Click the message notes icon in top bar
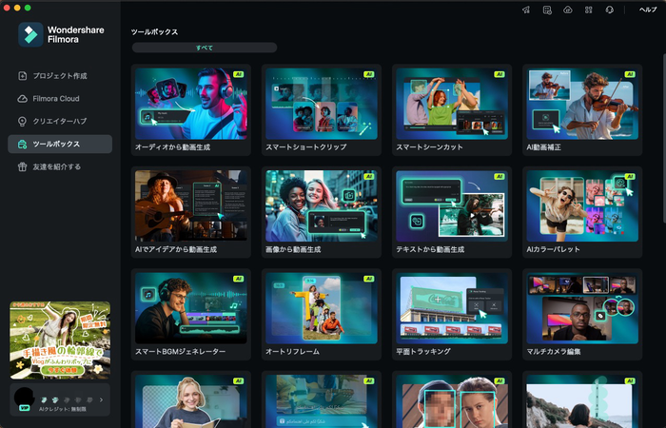The image size is (666, 428). point(546,10)
